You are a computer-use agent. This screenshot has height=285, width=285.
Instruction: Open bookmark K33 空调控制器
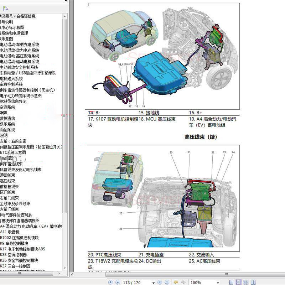click(13, 255)
